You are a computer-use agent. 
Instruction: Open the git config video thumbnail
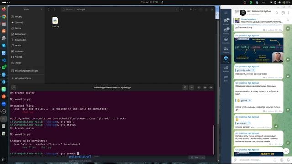[259, 50]
